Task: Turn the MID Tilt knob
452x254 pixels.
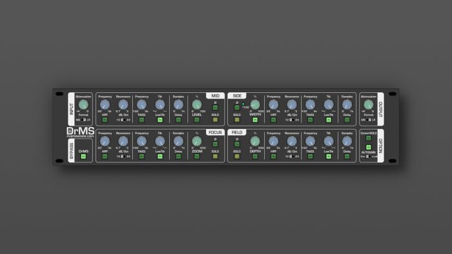Action: point(160,104)
